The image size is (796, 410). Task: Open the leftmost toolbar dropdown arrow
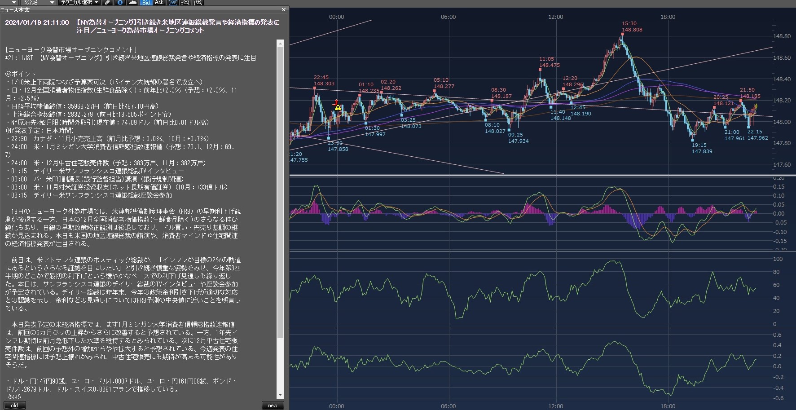click(x=15, y=2)
